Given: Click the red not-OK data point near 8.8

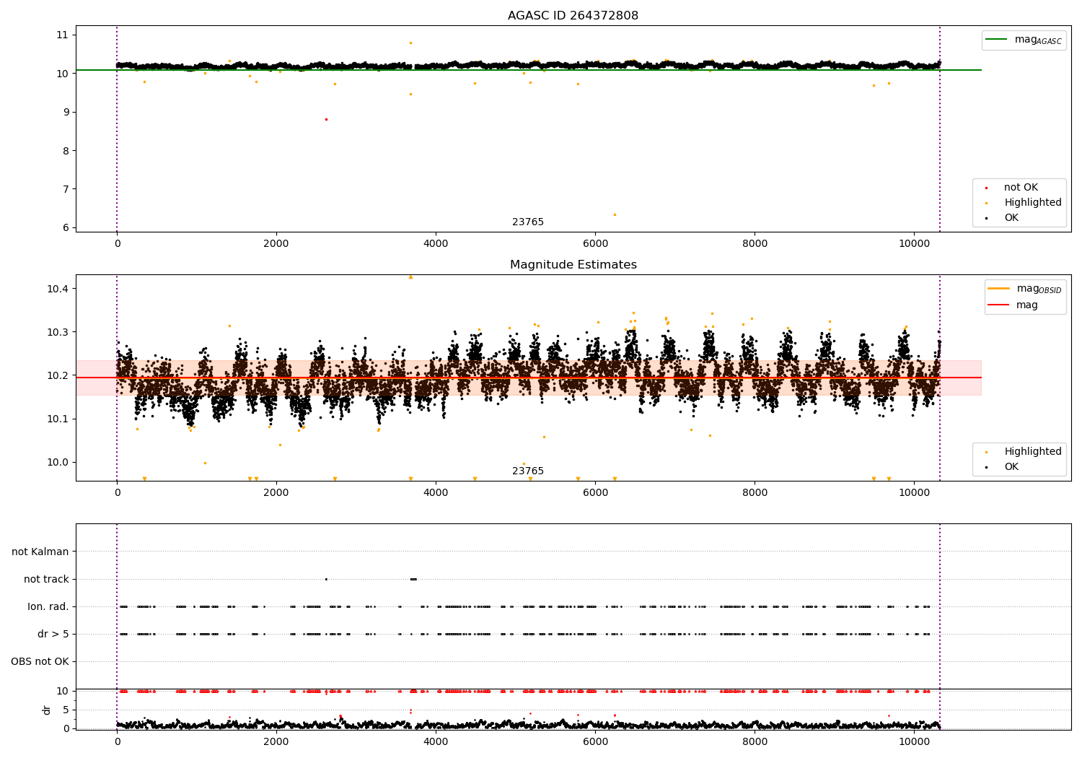Looking at the screenshot, I should click(326, 119).
